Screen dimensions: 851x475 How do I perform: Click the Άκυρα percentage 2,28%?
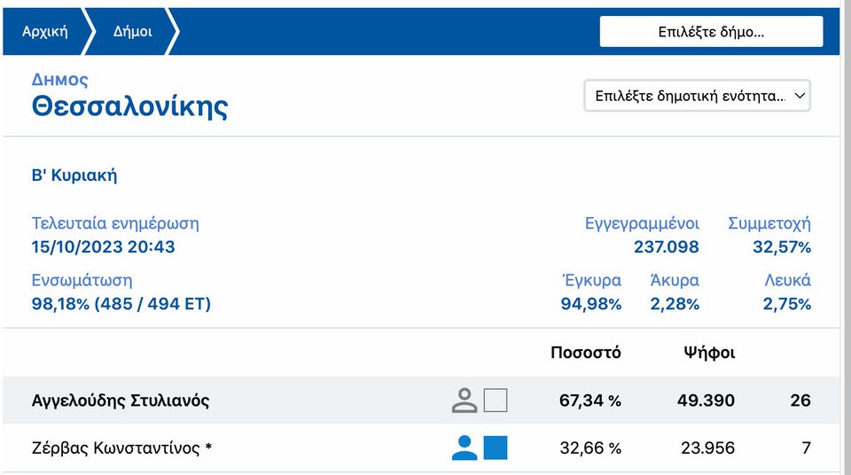[x=675, y=304]
